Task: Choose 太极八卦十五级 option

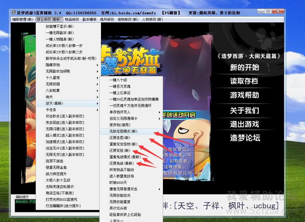Action: coord(68,180)
